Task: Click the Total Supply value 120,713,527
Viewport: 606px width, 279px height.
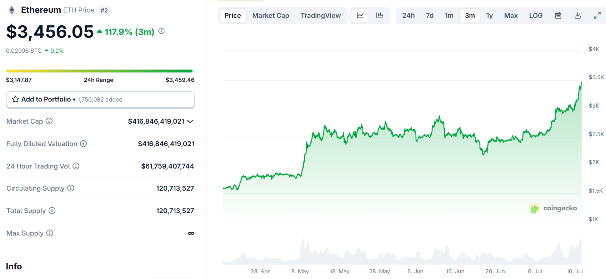Action: (x=175, y=211)
